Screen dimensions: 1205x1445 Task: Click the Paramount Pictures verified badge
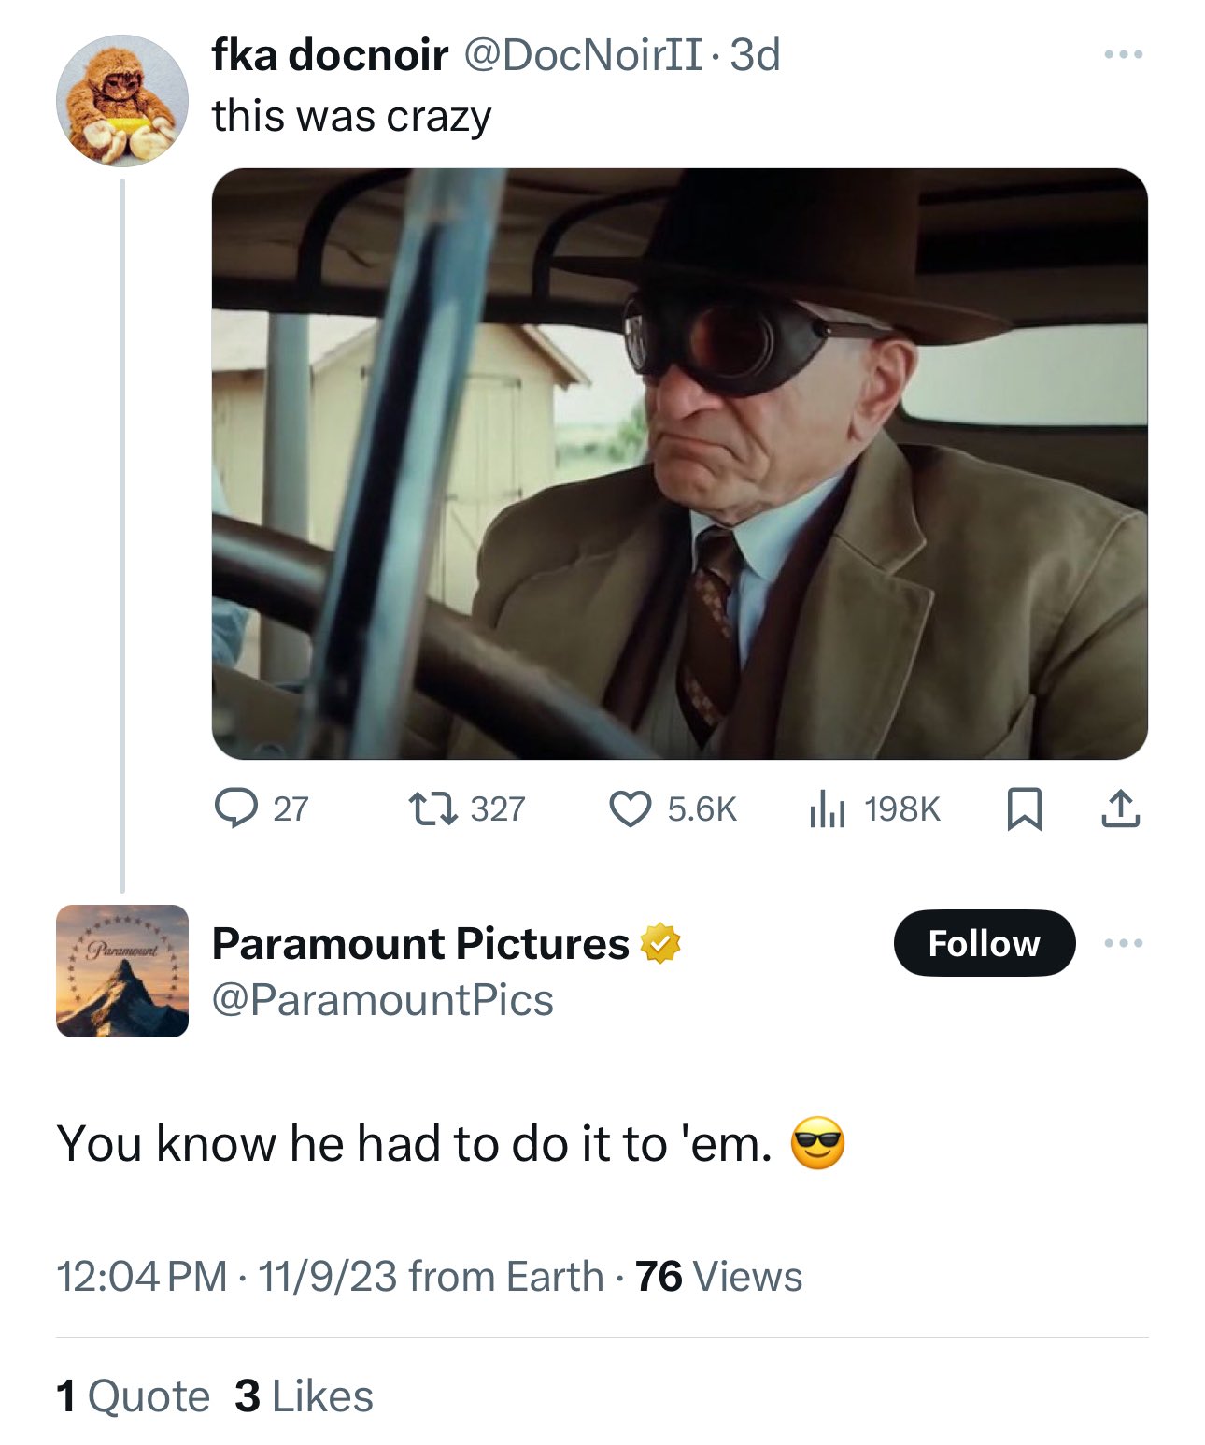(660, 943)
